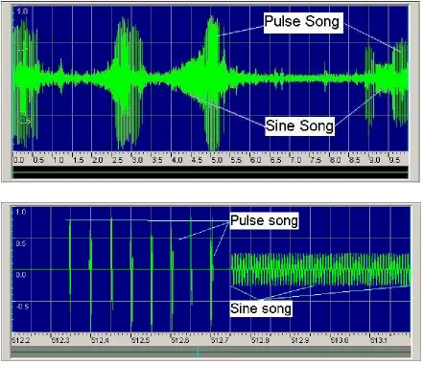Click the 6.5 mark on the upper time ruler
This screenshot has height=365, width=423.
[x=275, y=160]
